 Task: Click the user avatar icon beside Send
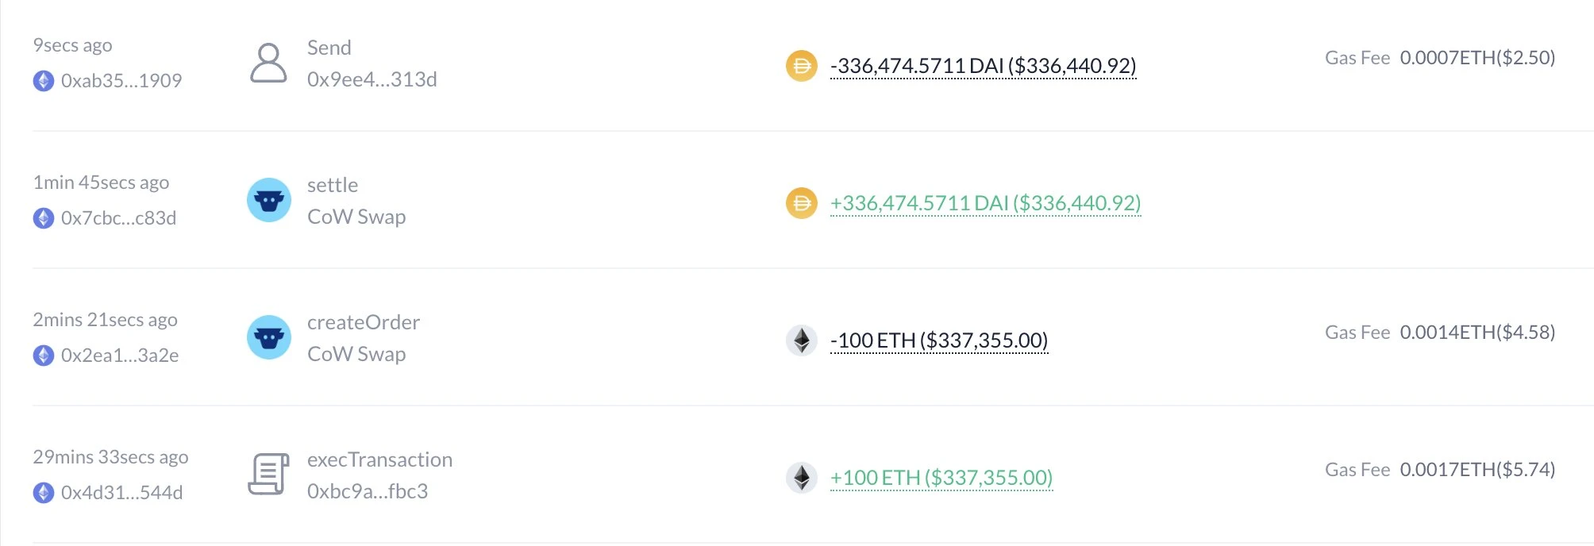(x=268, y=63)
